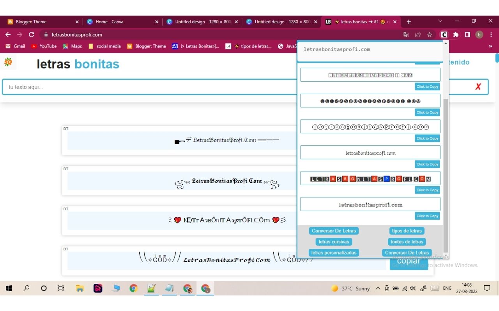499x311 pixels.
Task: Open the translate page icon in address bar
Action: (x=406, y=35)
